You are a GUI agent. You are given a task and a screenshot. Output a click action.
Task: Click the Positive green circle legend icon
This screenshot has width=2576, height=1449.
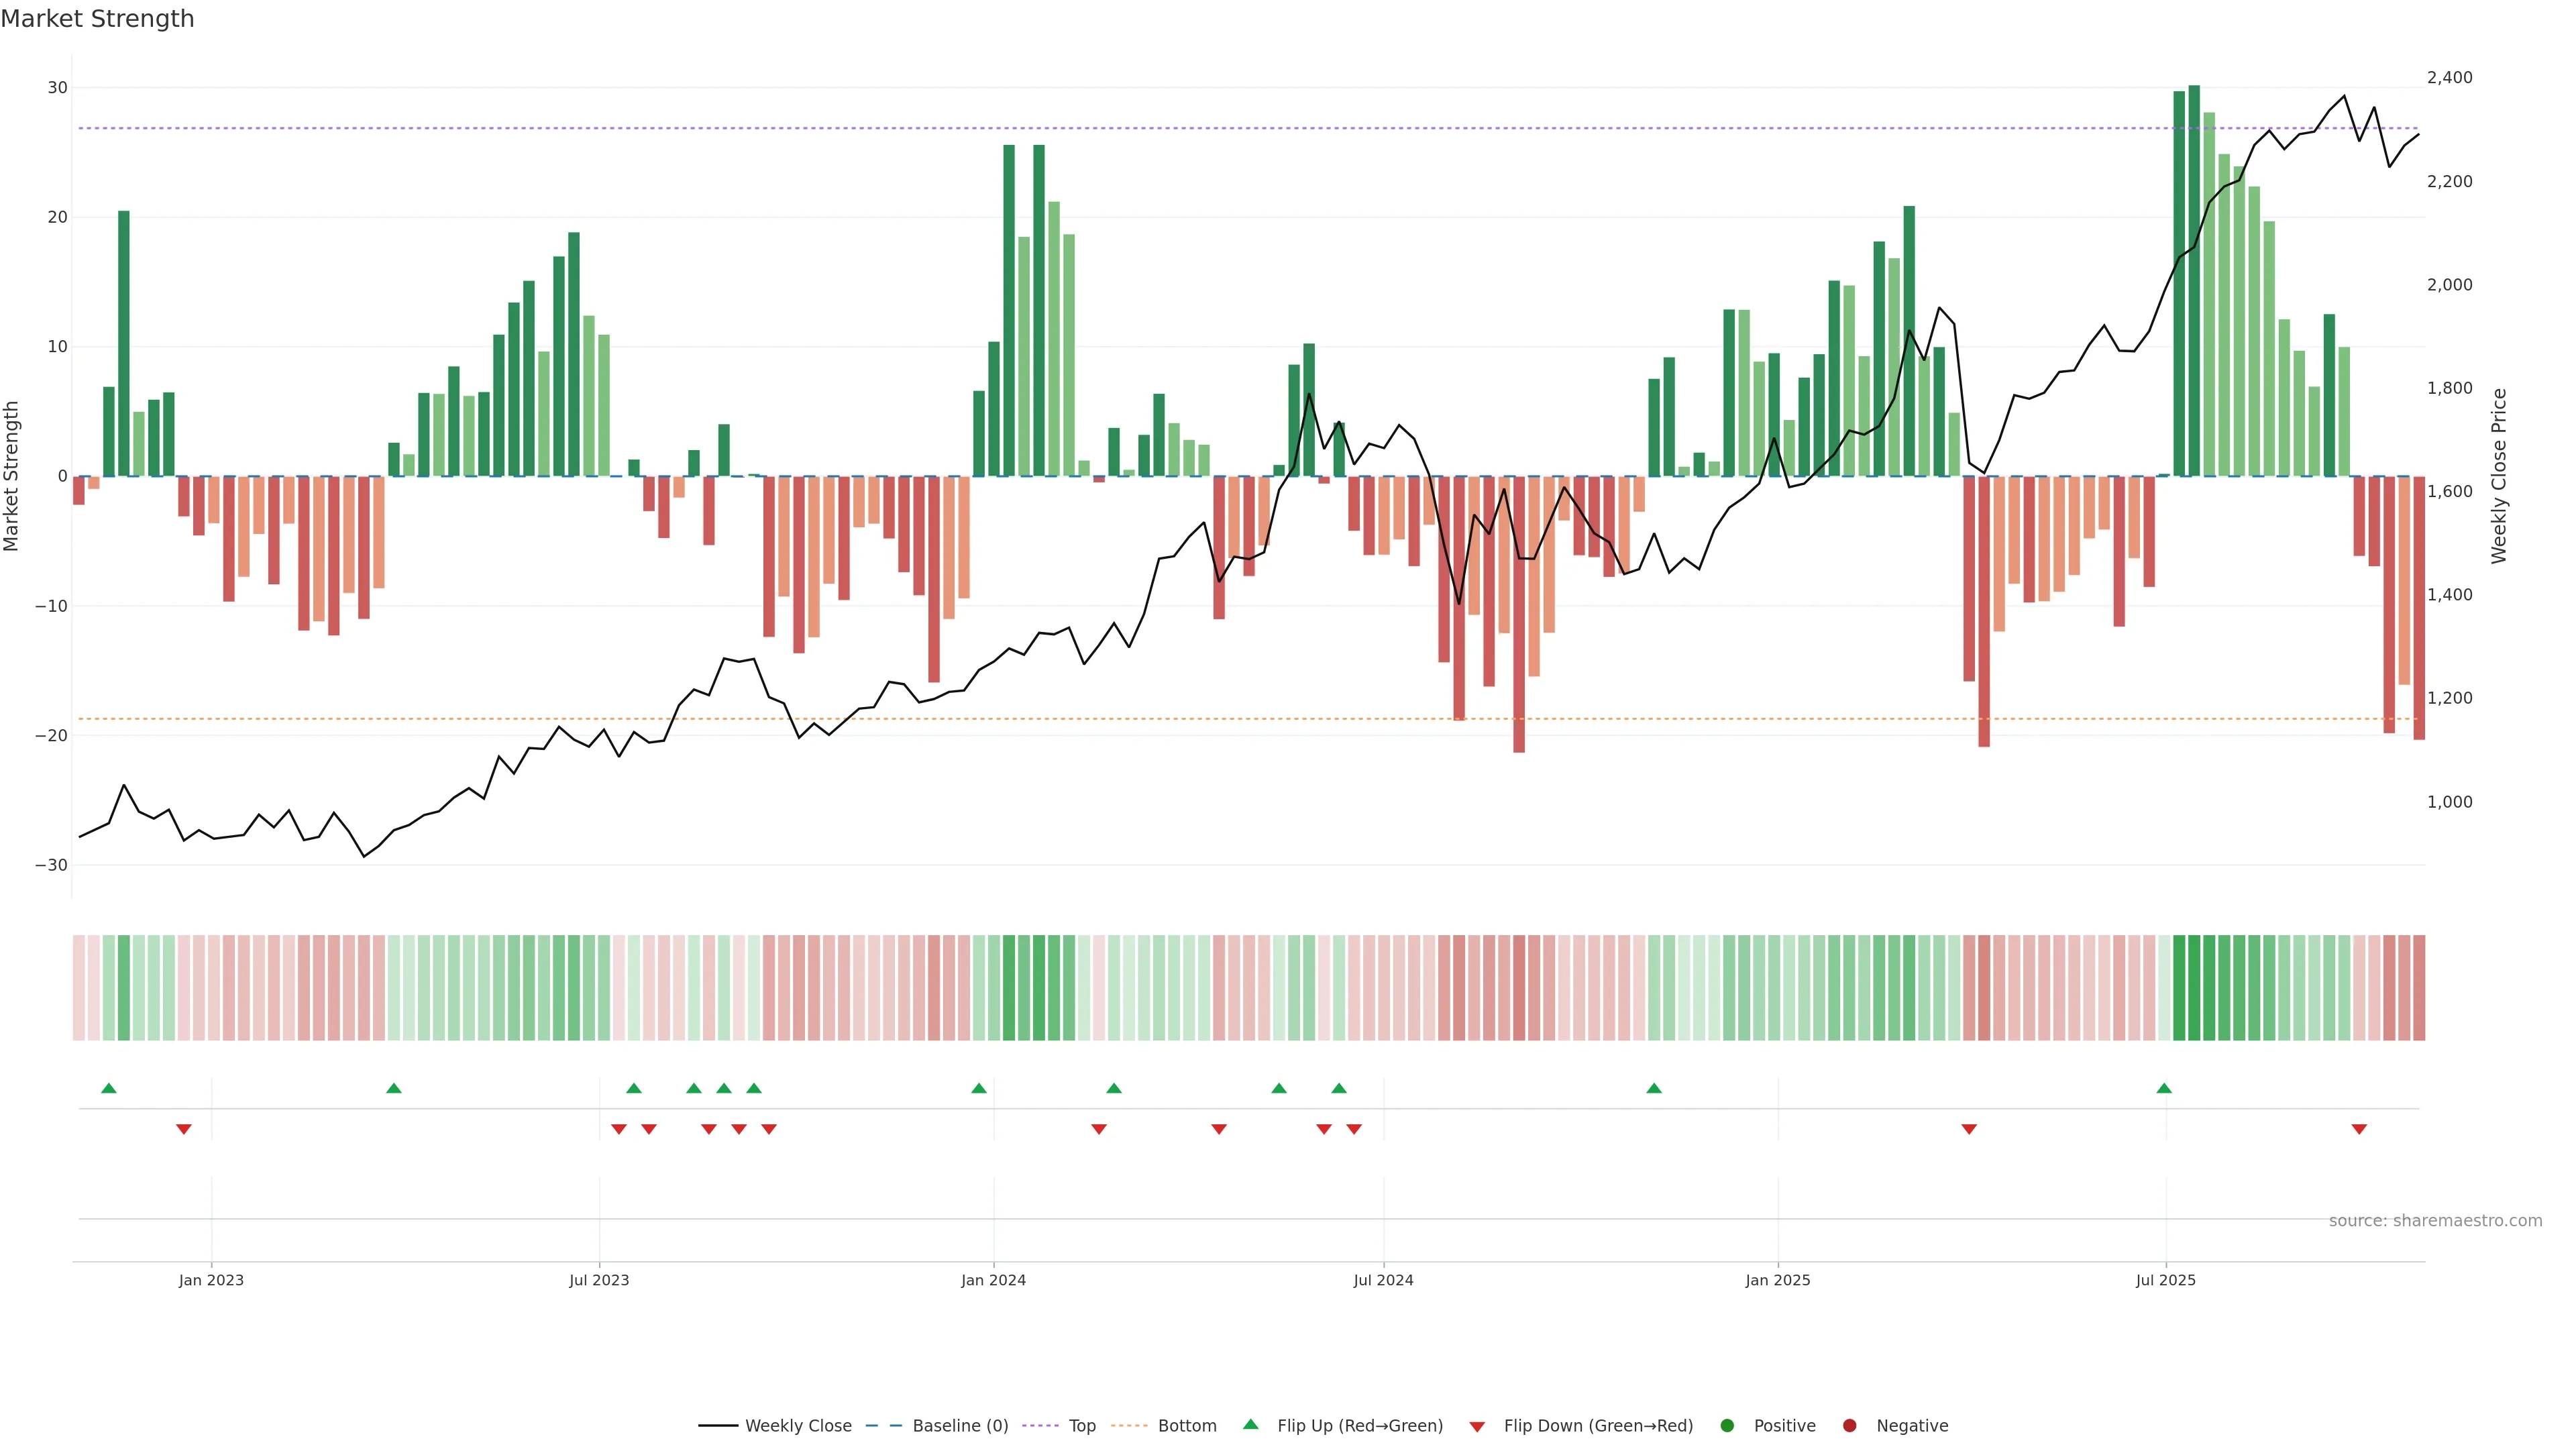click(1727, 1426)
